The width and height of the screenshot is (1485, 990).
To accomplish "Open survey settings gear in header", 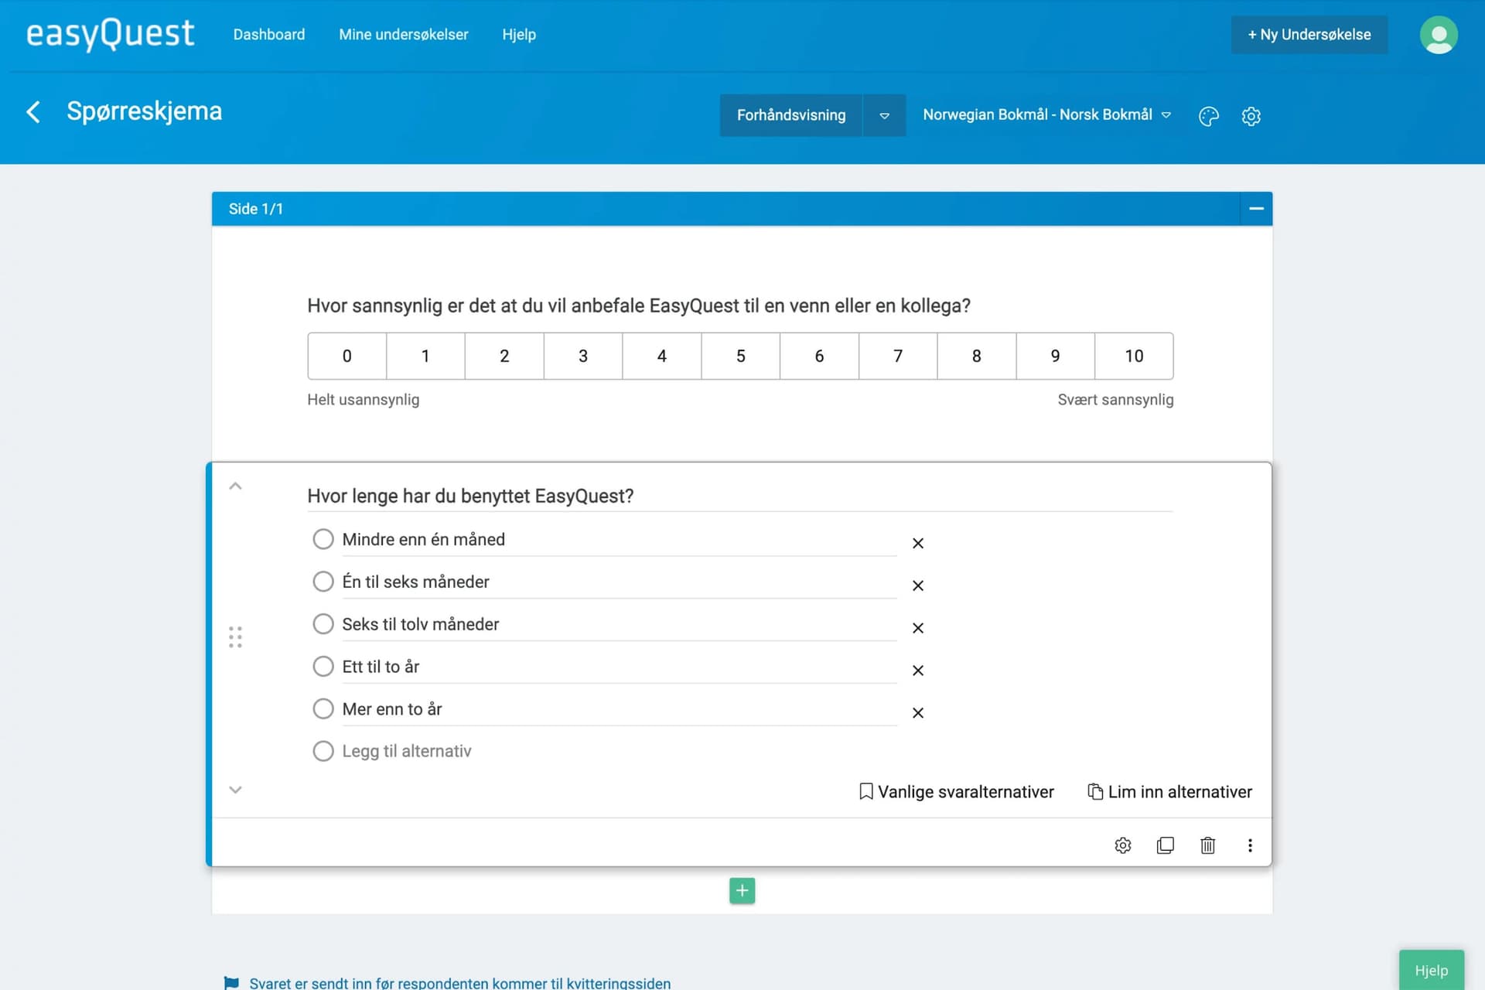I will point(1251,116).
